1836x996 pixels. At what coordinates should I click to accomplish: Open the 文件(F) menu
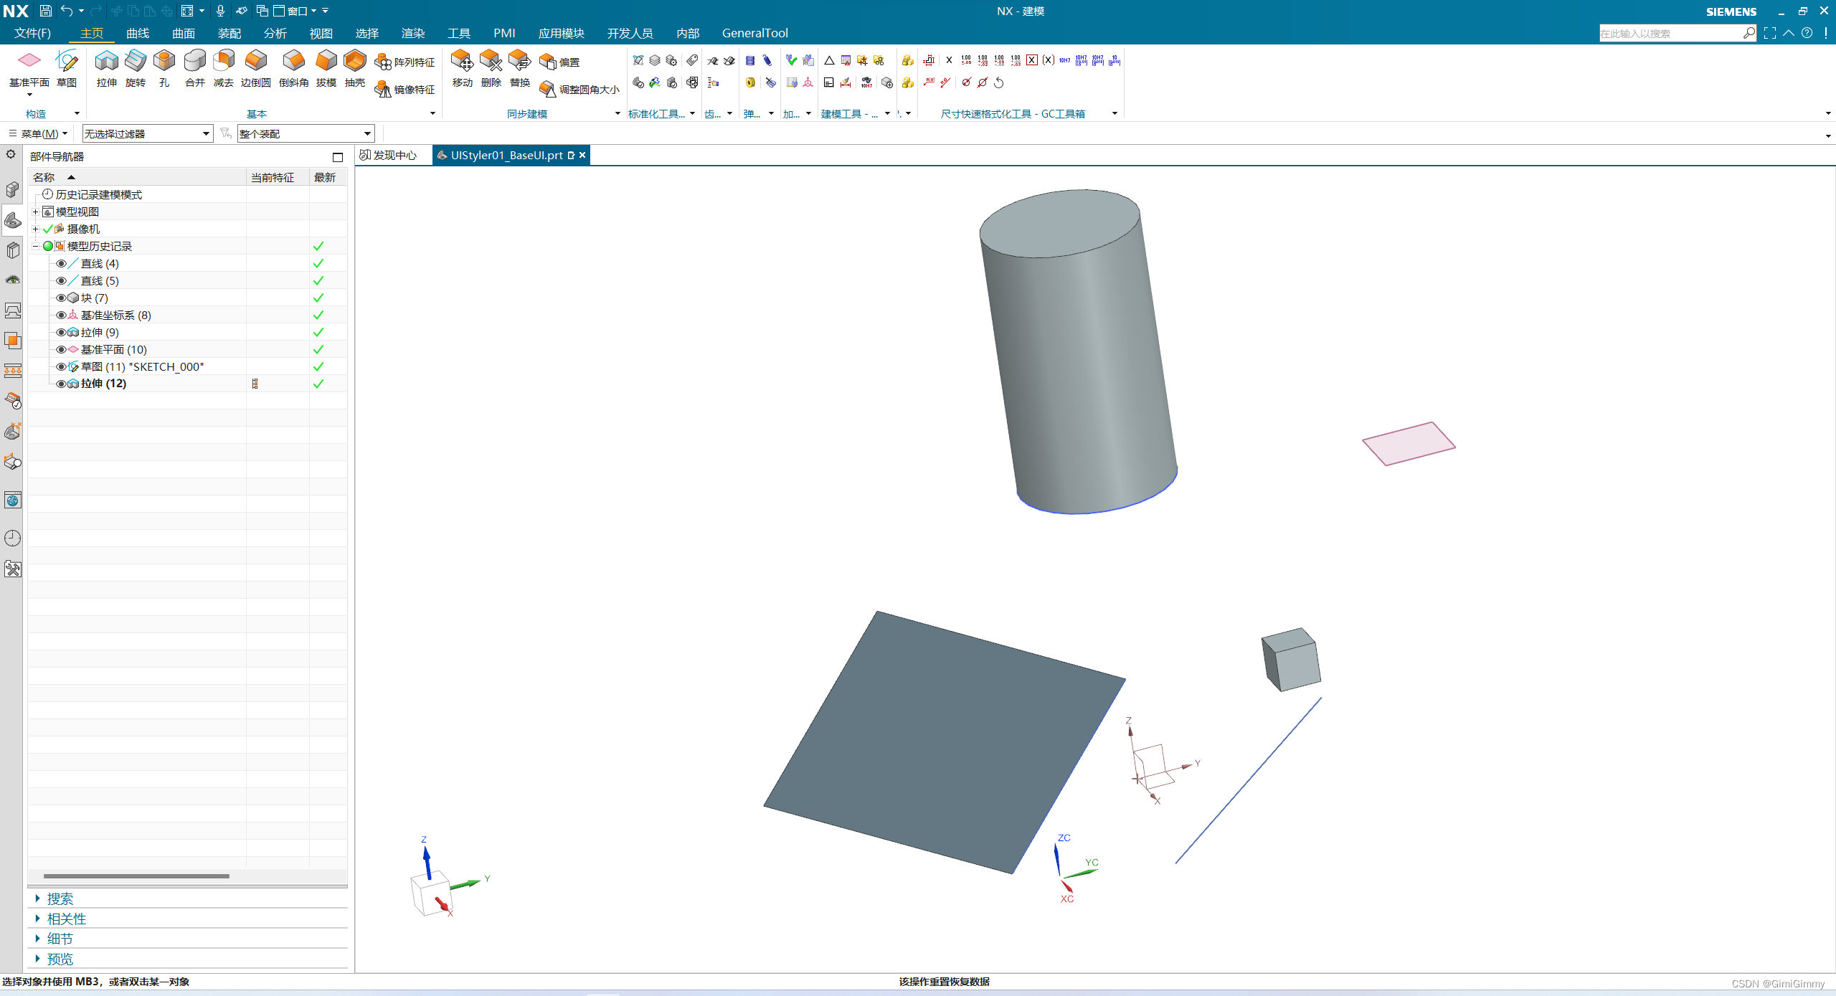coord(32,33)
